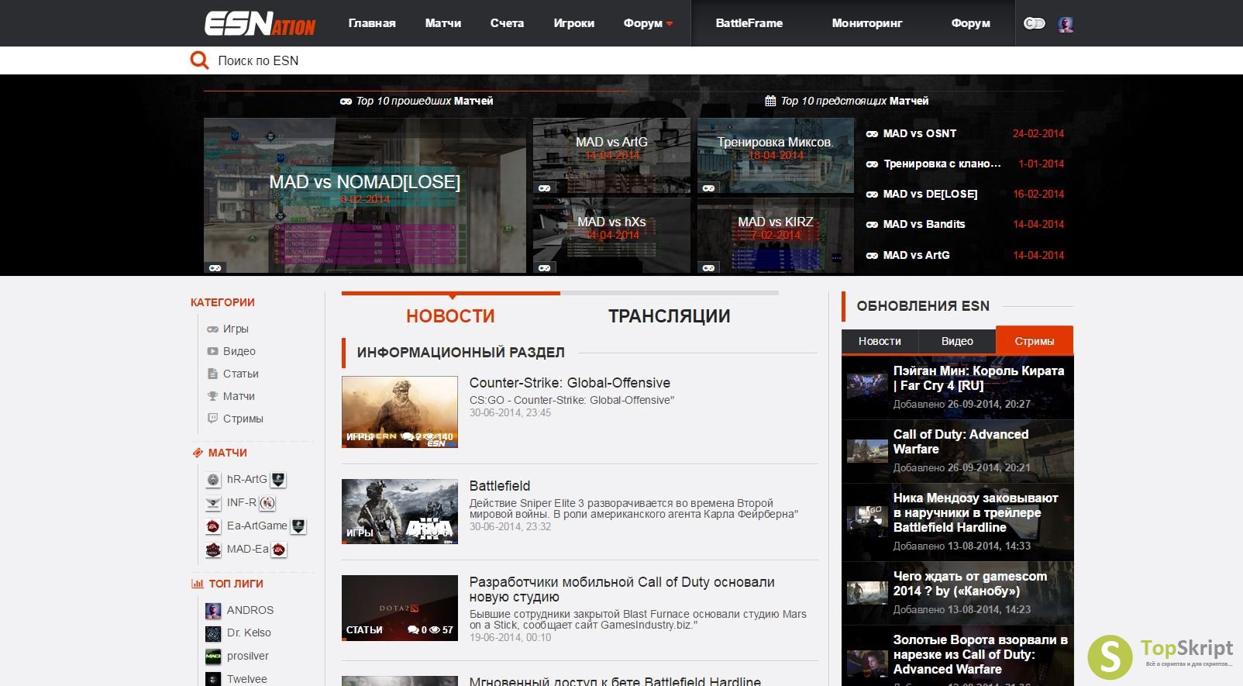Viewport: 1243px width, 686px height.
Task: Open Twelvee player profile
Action: (x=246, y=679)
